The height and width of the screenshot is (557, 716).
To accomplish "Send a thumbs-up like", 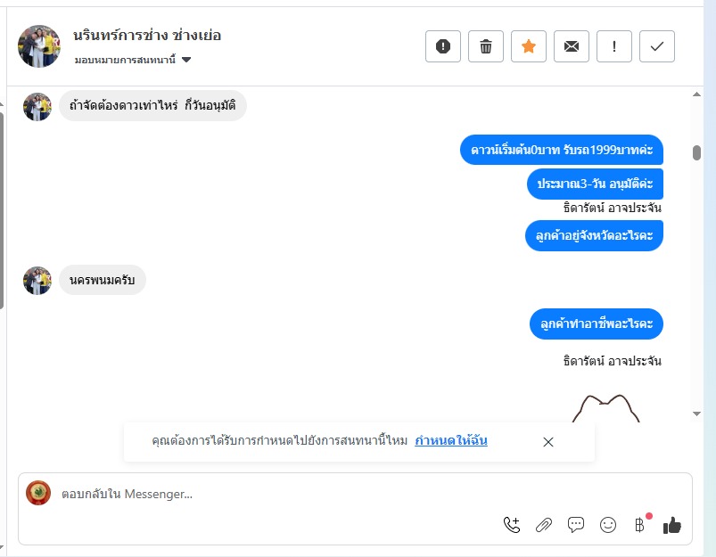I will (672, 525).
